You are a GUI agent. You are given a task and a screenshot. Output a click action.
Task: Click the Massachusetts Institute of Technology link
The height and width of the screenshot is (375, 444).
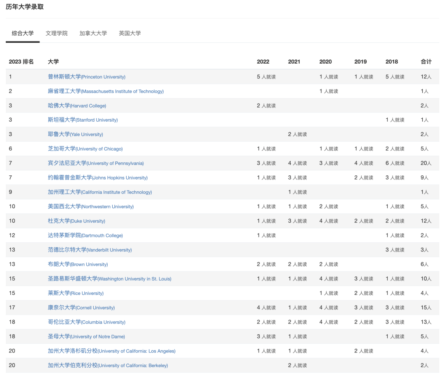[x=105, y=91]
